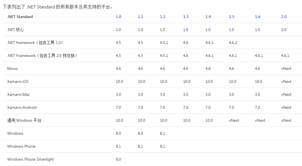302x166 pixels.
Task: Click the '.NET 核心' row label
Action: point(16,30)
